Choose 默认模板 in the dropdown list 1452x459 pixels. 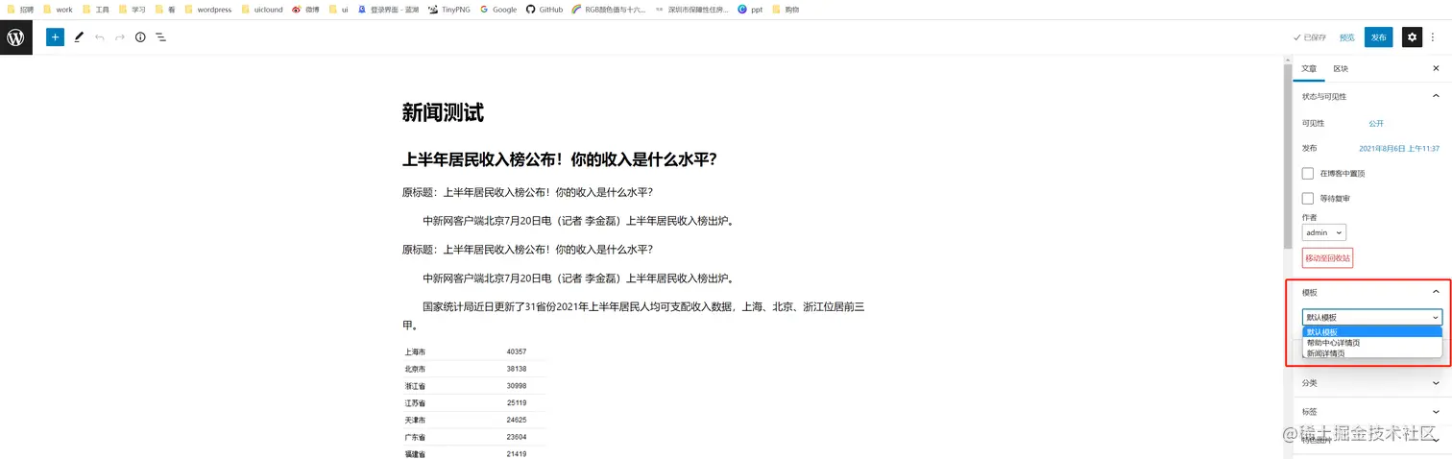pyautogui.click(x=1372, y=332)
